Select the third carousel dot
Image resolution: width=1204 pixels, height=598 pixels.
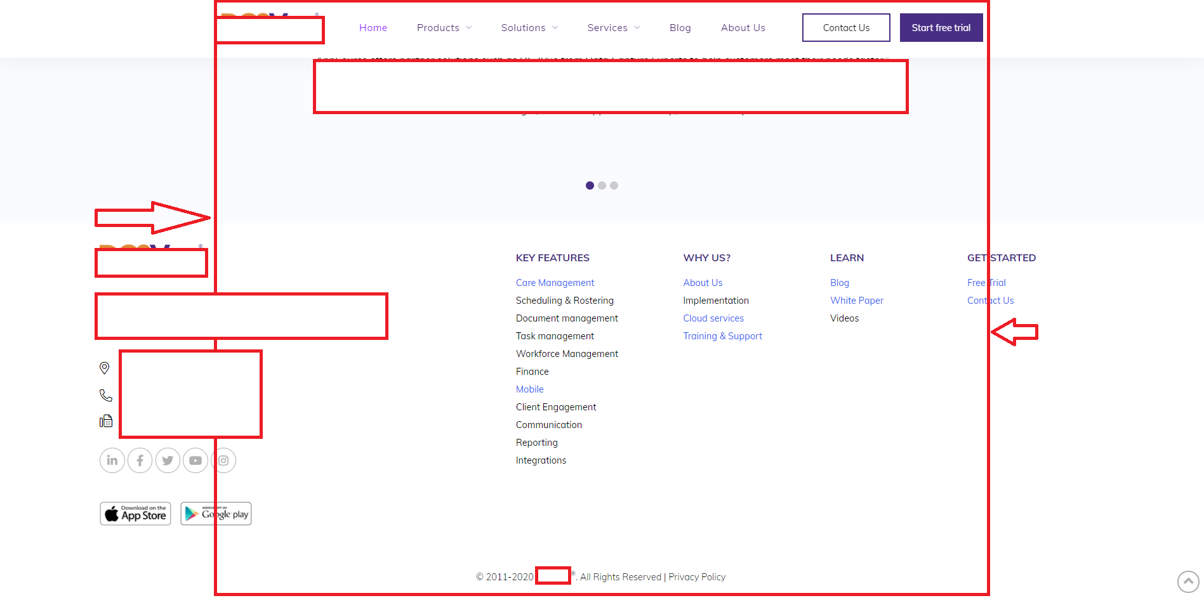[614, 185]
